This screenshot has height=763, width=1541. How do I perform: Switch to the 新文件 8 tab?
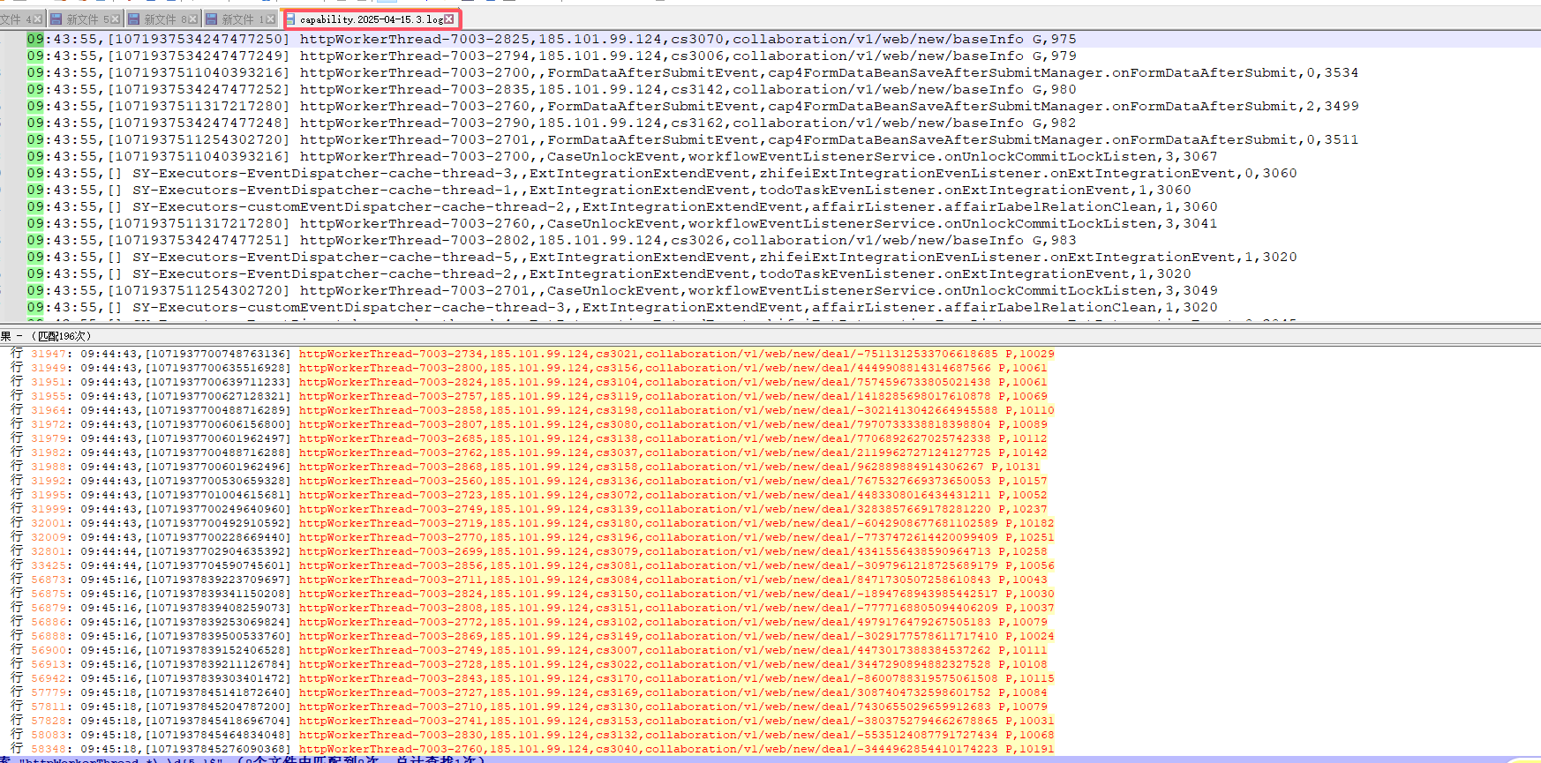(162, 19)
